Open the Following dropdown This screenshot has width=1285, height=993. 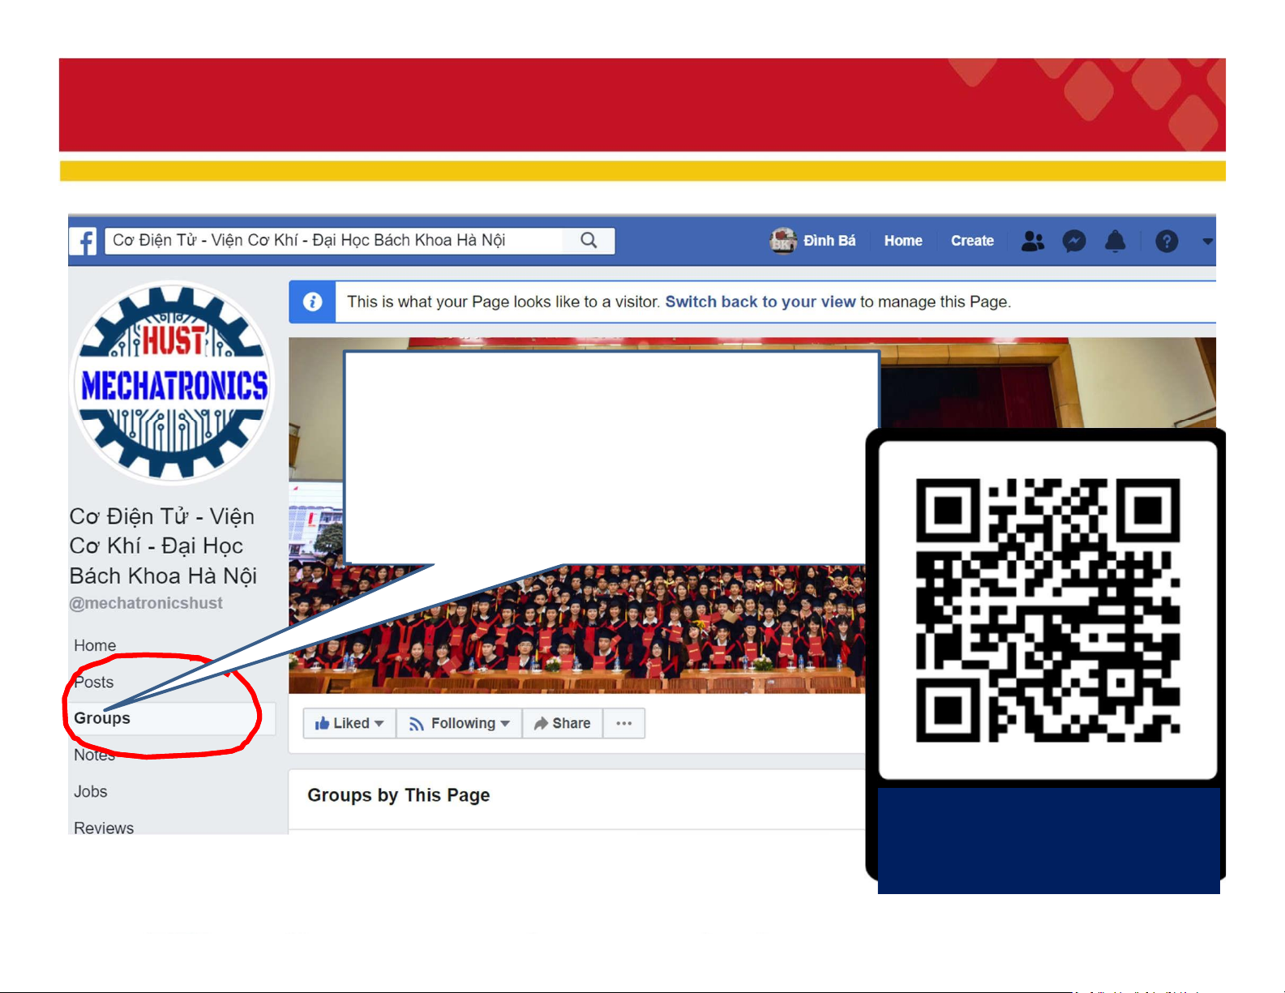(459, 723)
